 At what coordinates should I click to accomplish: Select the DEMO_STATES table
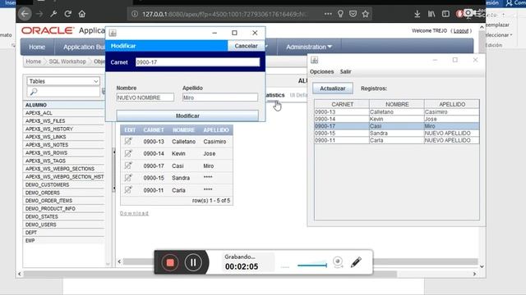tap(64, 216)
